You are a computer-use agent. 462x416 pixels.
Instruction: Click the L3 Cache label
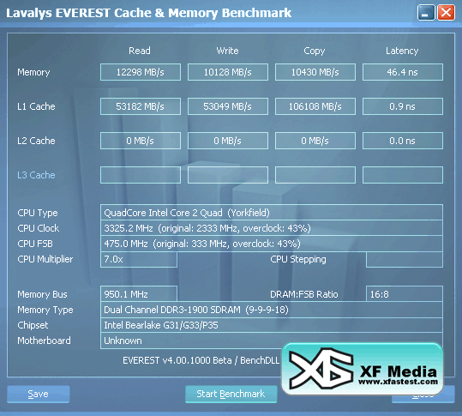(x=36, y=175)
